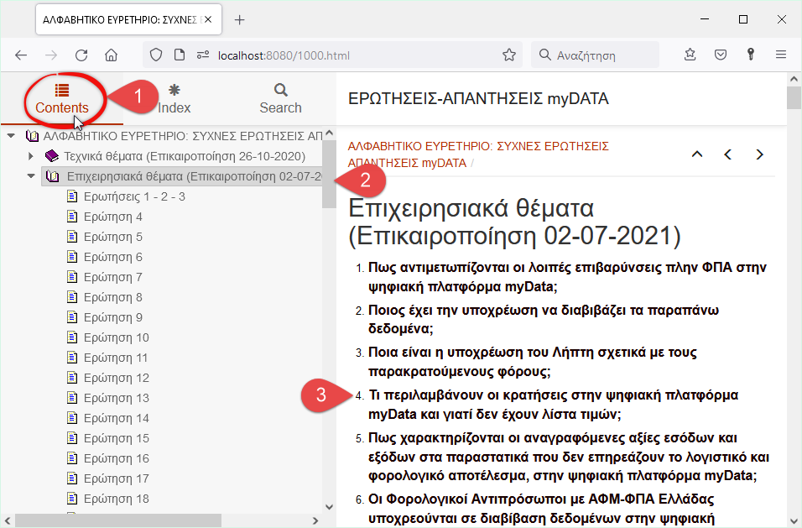Go to next topic chevron

click(759, 154)
